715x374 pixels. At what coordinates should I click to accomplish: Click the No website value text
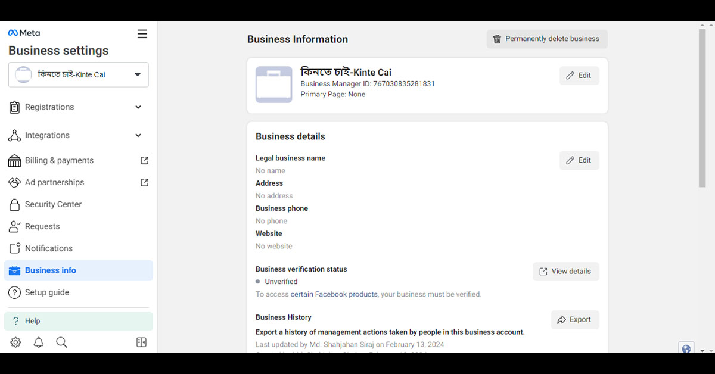pos(274,246)
